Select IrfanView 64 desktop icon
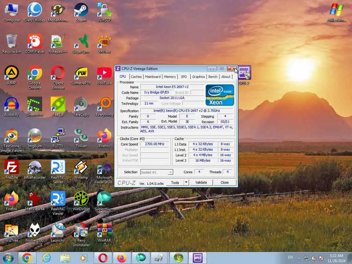352x264 pixels. [x=35, y=201]
